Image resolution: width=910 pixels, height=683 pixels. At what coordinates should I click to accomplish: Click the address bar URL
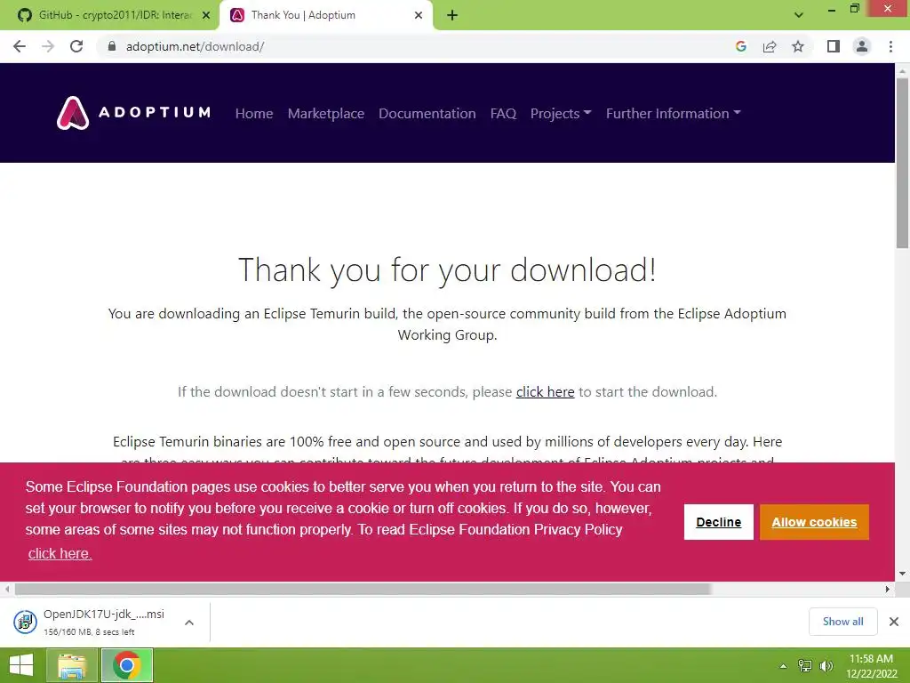[195, 46]
